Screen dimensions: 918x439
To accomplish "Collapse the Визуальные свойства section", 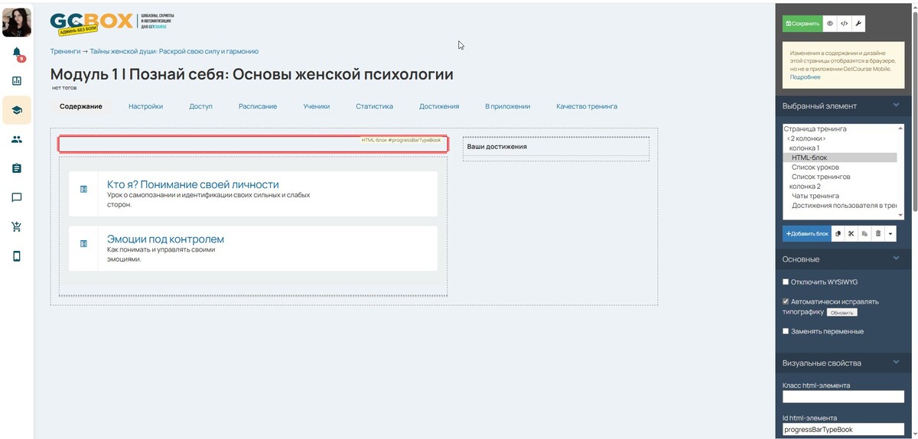I will [x=896, y=363].
